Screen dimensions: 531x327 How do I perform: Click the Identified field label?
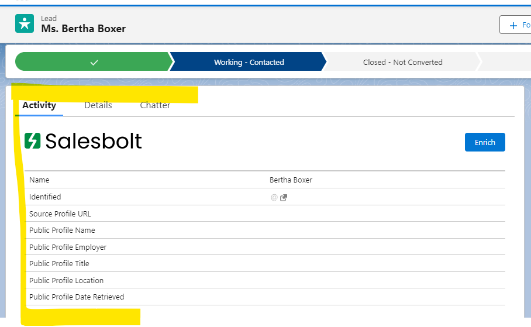tap(45, 197)
